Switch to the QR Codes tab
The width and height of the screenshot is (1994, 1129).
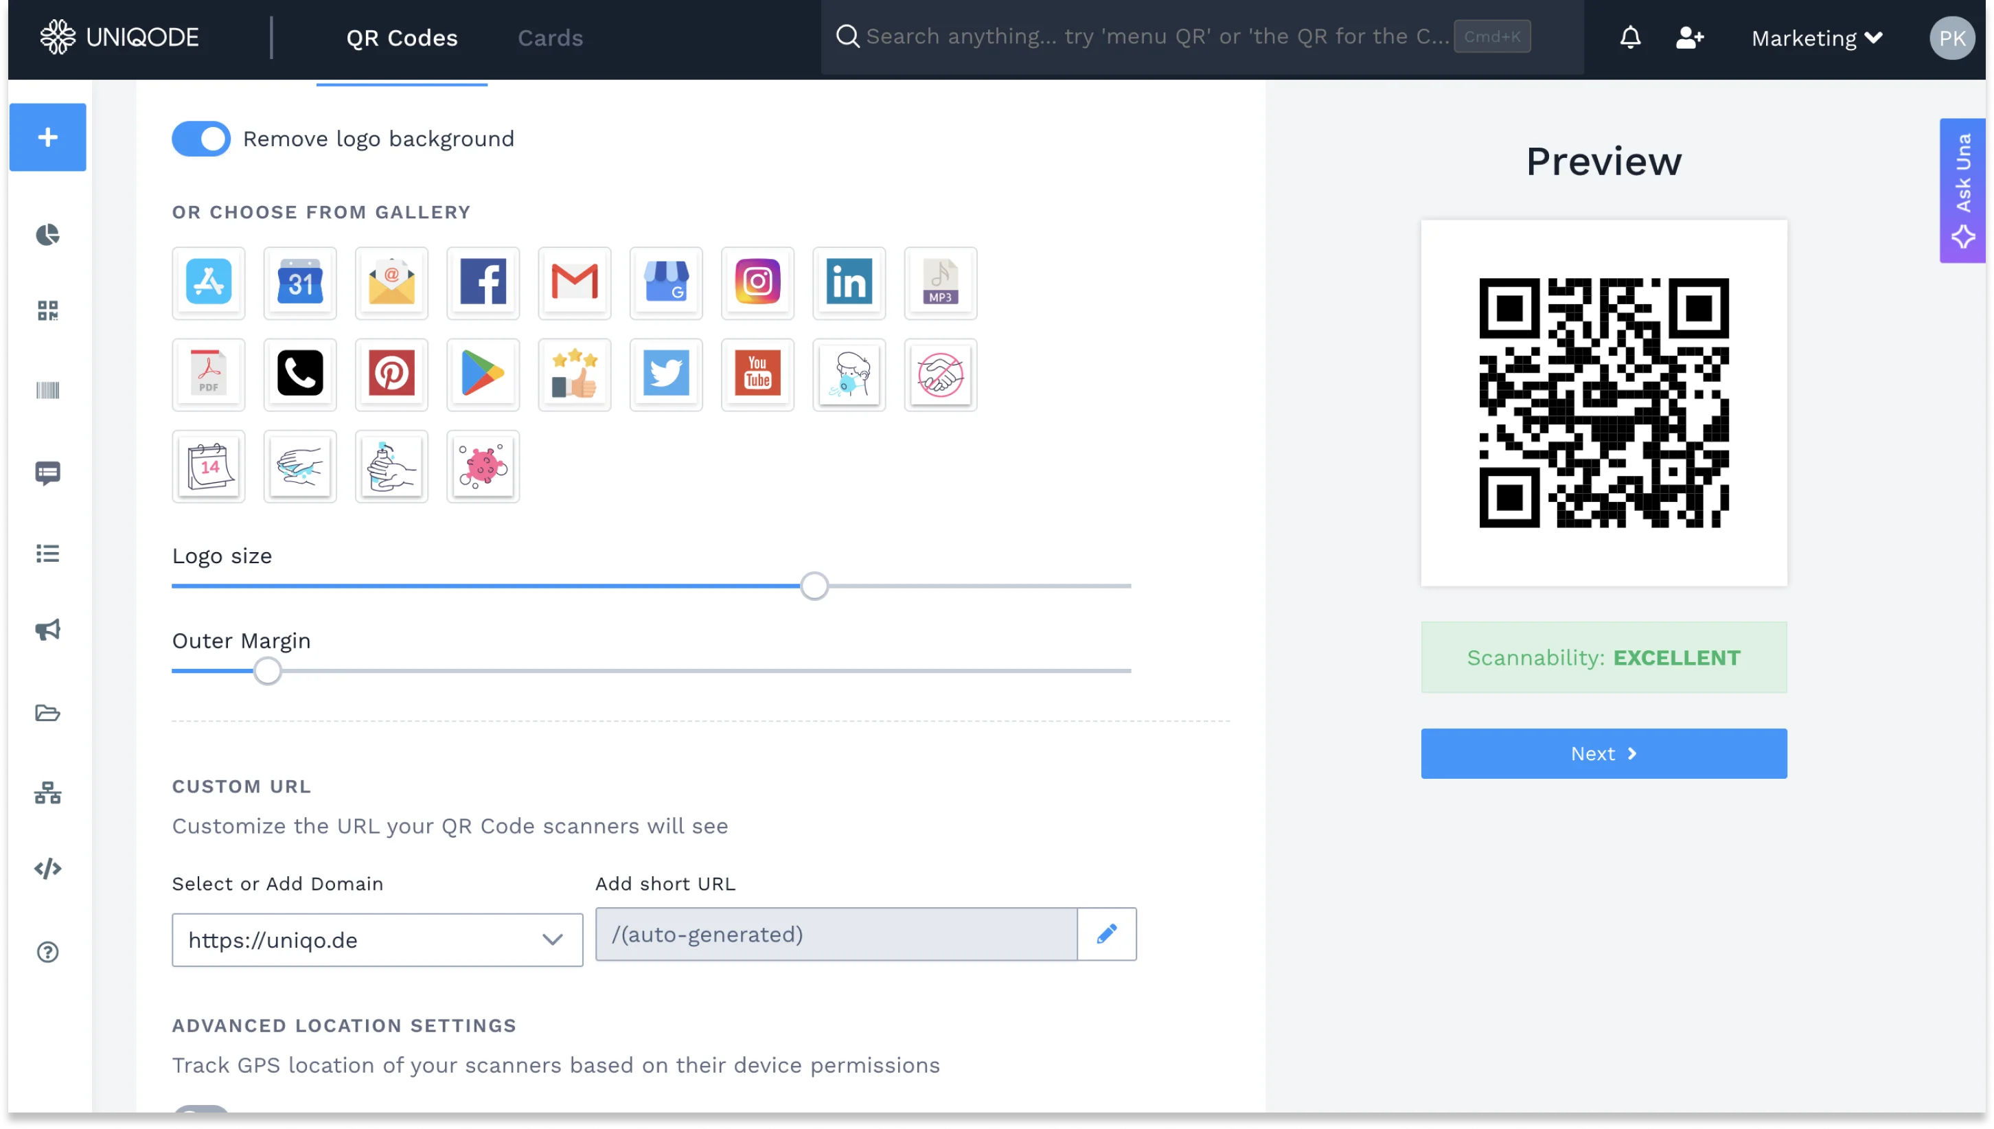click(402, 38)
